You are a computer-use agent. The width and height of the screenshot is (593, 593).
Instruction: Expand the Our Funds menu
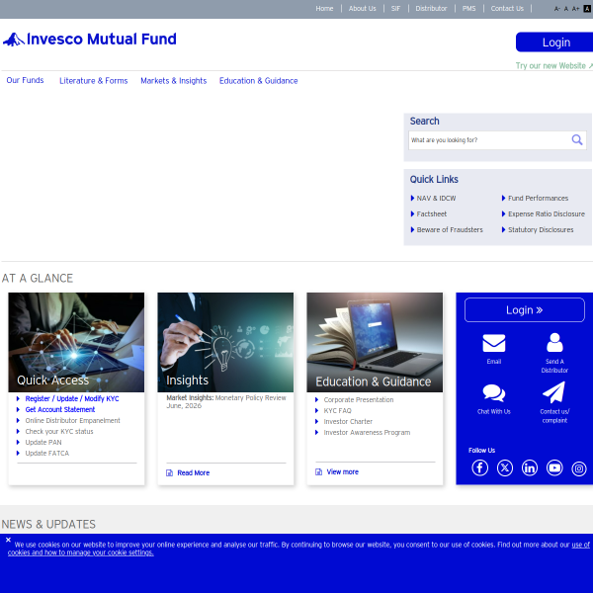pyautogui.click(x=25, y=80)
